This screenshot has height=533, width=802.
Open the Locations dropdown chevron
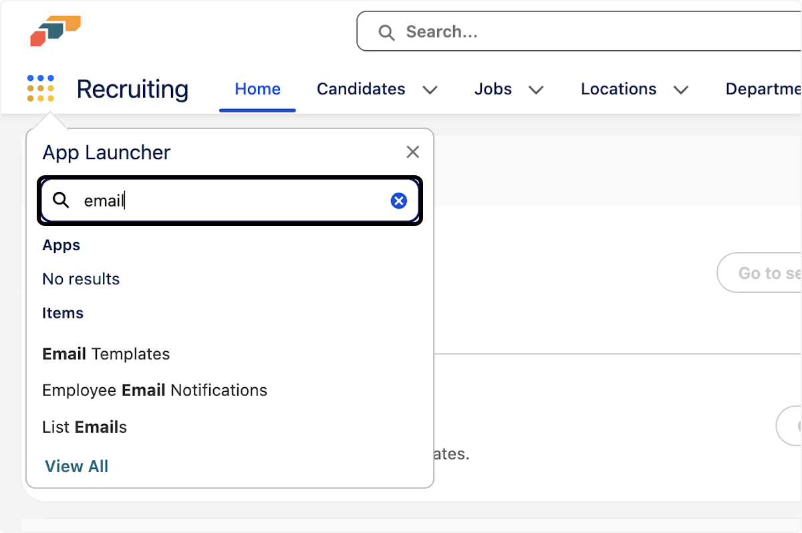coord(682,89)
